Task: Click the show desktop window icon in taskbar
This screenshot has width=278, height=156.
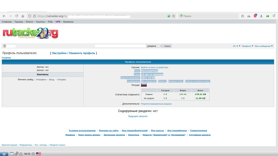Action: pos(12,154)
